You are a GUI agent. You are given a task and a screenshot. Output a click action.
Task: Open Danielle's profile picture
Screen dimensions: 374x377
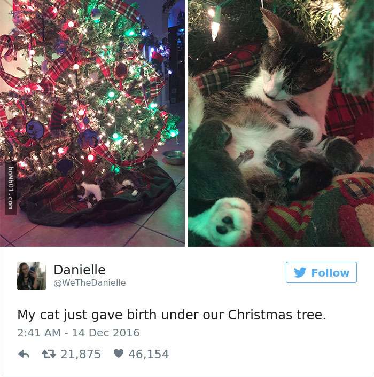32,276
